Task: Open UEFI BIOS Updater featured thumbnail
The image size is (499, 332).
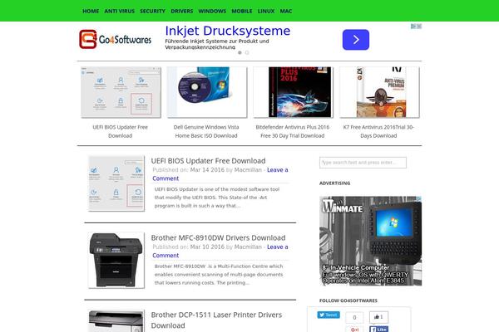Action: (x=121, y=92)
